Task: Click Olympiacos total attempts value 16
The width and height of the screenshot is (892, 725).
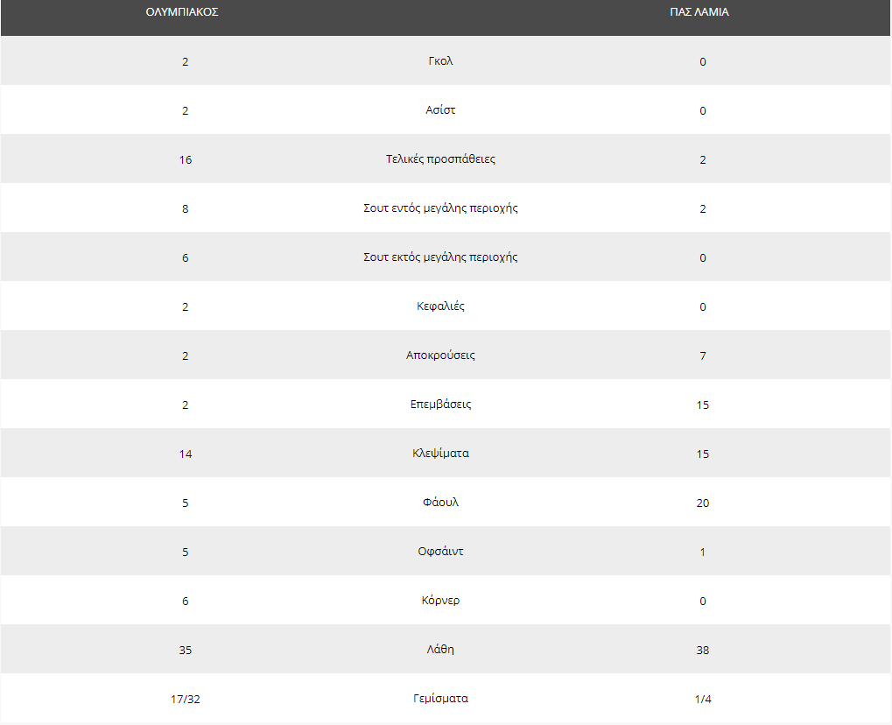Action: (186, 160)
